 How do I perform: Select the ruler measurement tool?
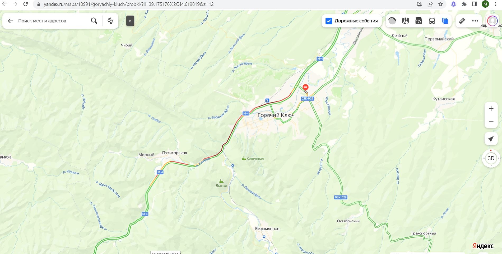(x=462, y=21)
